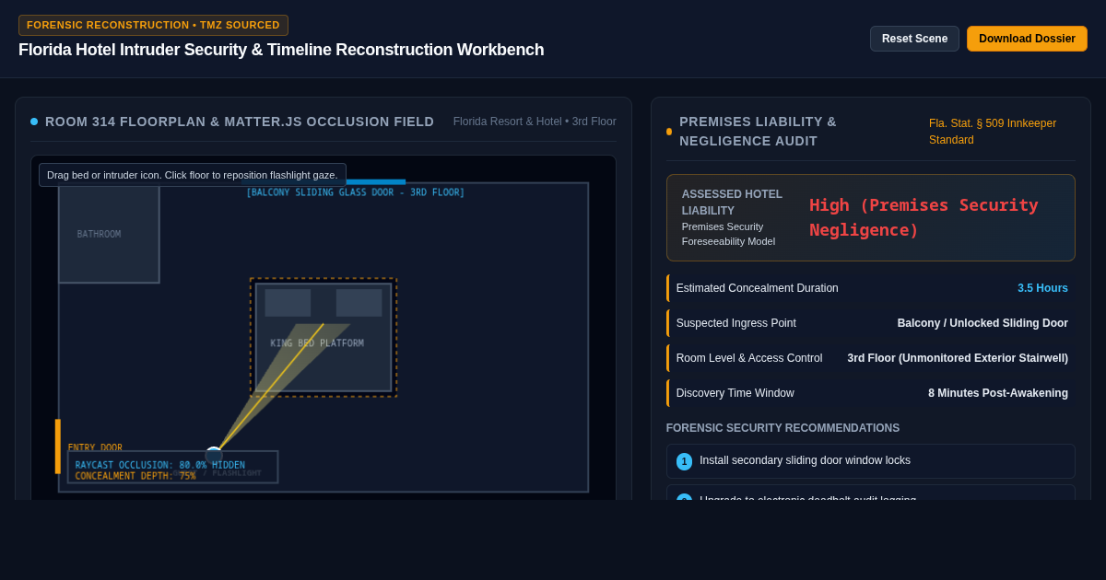Click the drag bed or intruder hint tooltip

click(193, 175)
